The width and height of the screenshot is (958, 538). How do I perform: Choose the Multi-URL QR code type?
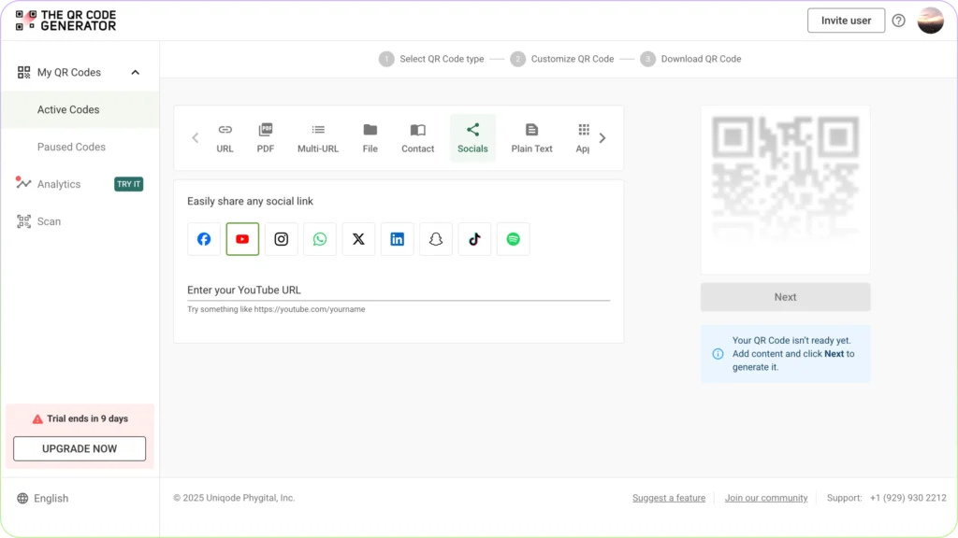point(317,137)
